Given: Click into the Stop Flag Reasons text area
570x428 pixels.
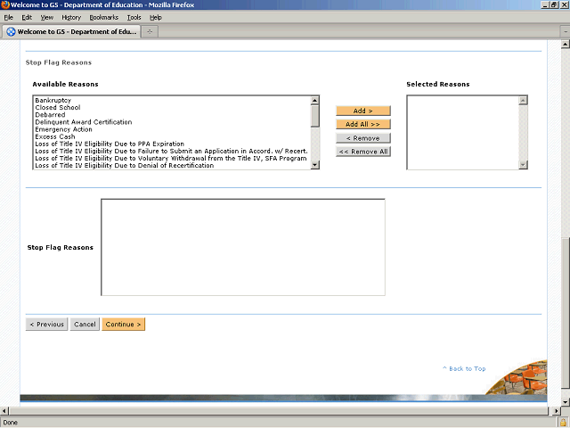Looking at the screenshot, I should (x=243, y=247).
